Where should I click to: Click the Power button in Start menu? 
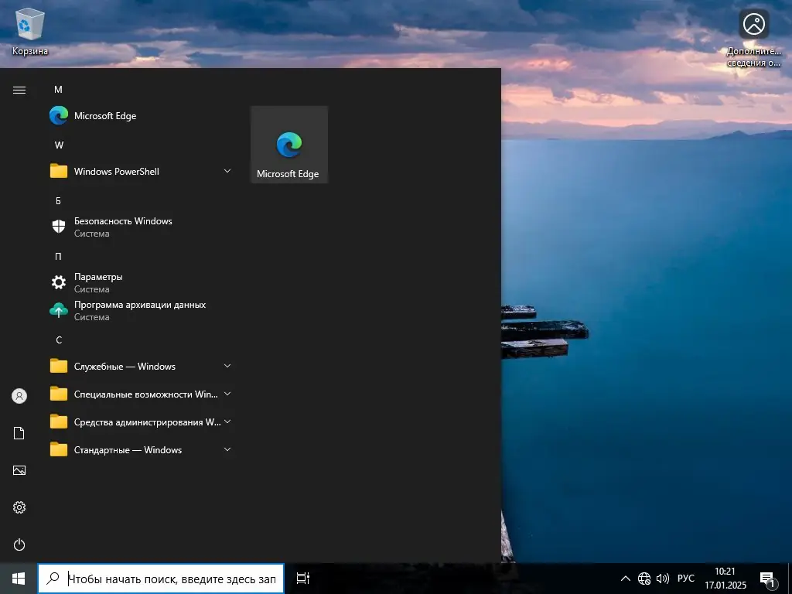point(19,544)
